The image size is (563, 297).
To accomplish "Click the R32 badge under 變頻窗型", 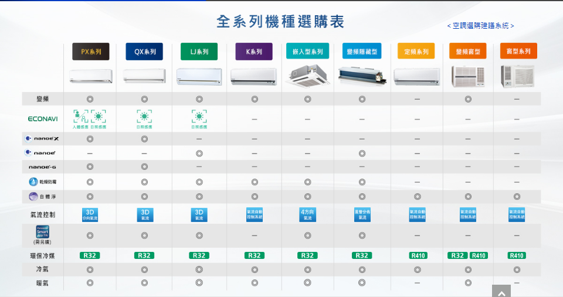I will pos(457,255).
